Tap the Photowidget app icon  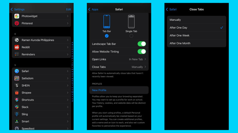17,16
